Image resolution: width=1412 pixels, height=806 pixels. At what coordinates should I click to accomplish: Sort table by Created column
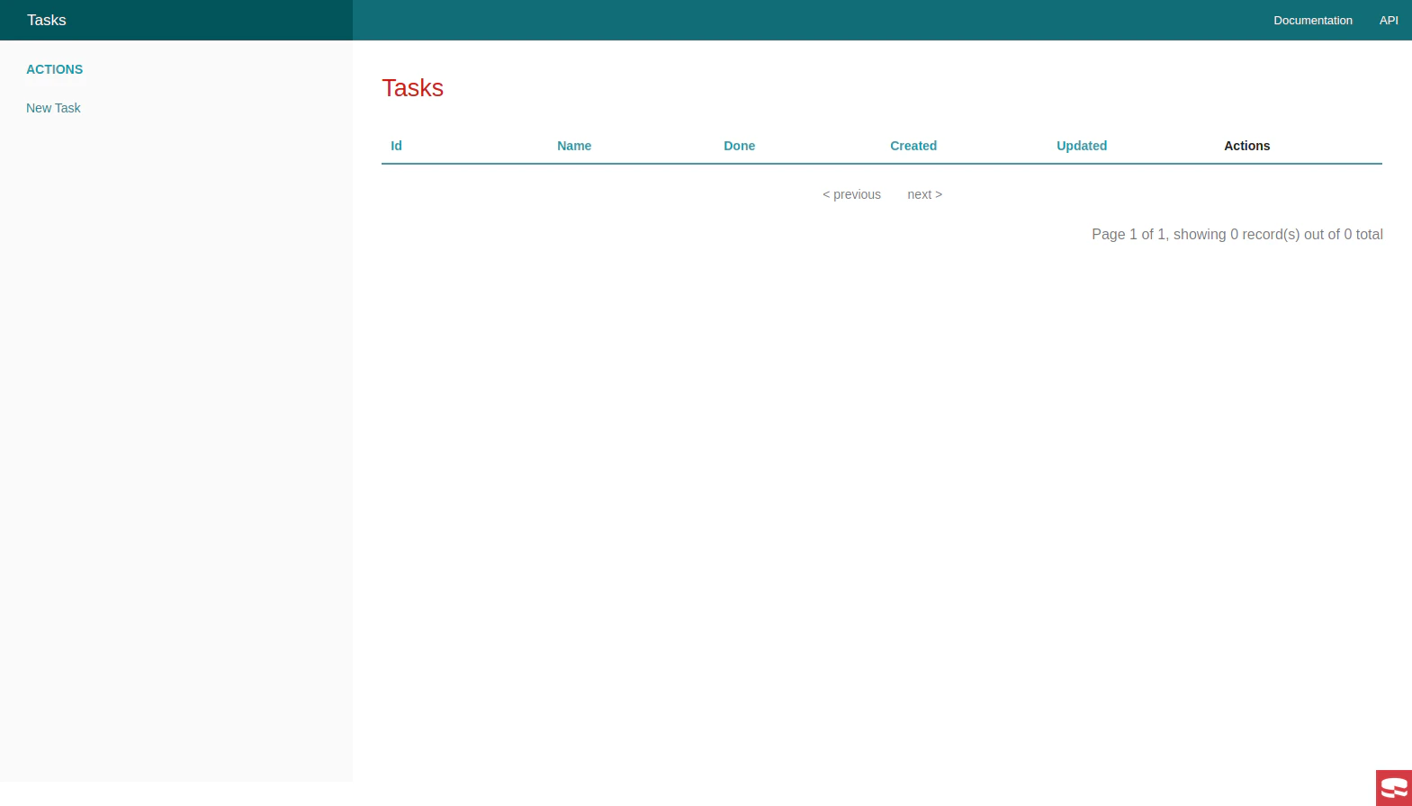click(x=913, y=146)
